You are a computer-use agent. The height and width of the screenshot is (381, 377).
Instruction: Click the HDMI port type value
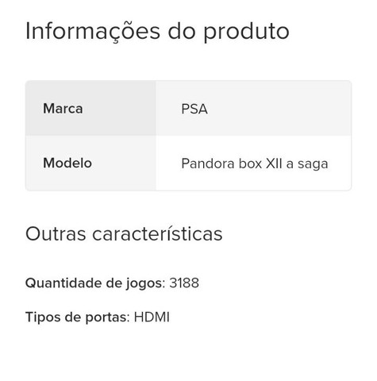click(152, 317)
